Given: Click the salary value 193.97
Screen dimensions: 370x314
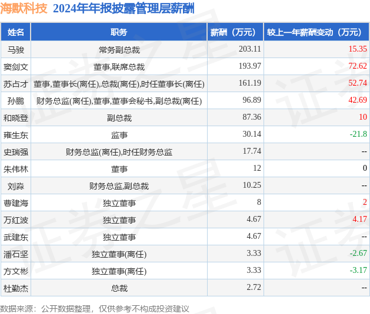Looking at the screenshot, I should tap(249, 66).
